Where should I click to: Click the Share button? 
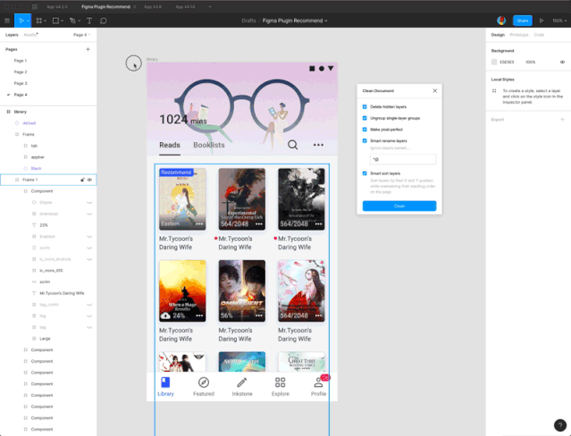pos(523,21)
